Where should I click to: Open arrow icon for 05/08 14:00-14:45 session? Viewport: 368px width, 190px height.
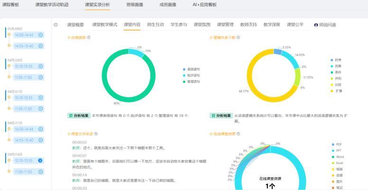tap(41, 35)
